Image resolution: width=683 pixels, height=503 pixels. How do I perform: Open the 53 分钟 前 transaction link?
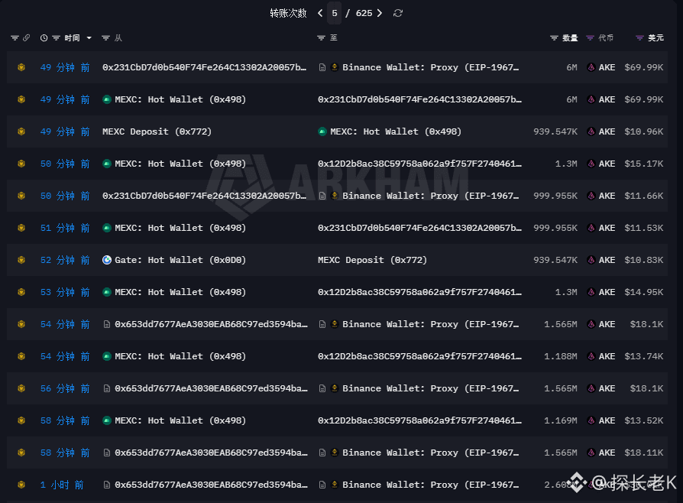click(x=65, y=292)
